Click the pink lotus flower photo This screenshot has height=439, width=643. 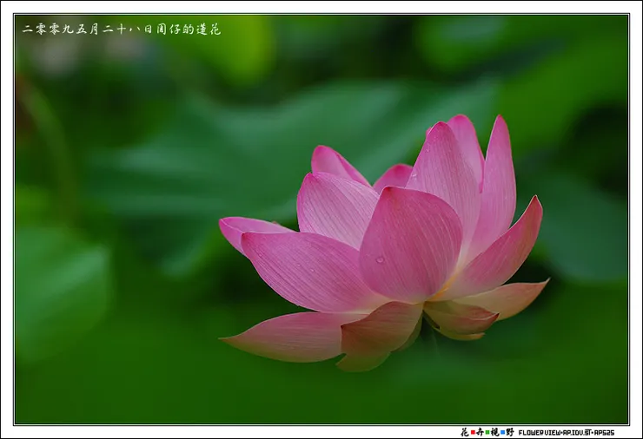pos(321,219)
